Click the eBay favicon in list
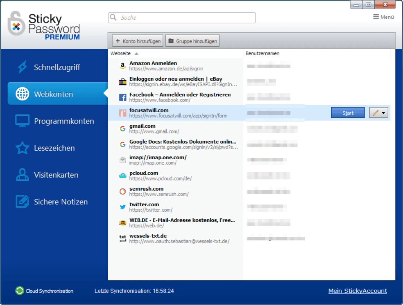 point(123,81)
